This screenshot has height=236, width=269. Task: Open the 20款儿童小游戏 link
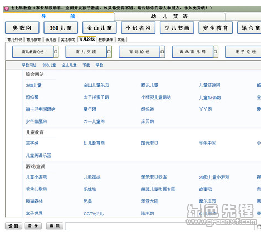(x=214, y=178)
